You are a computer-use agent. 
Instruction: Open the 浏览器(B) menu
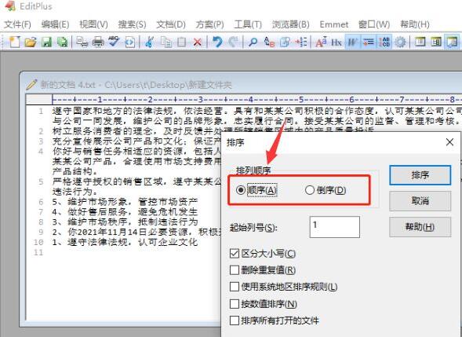(x=291, y=24)
